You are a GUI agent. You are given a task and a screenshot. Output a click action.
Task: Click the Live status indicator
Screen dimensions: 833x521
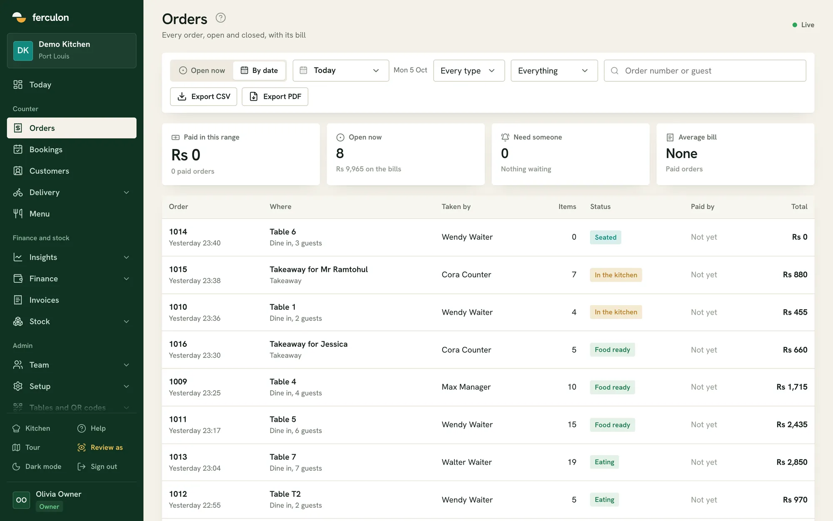pyautogui.click(x=803, y=25)
